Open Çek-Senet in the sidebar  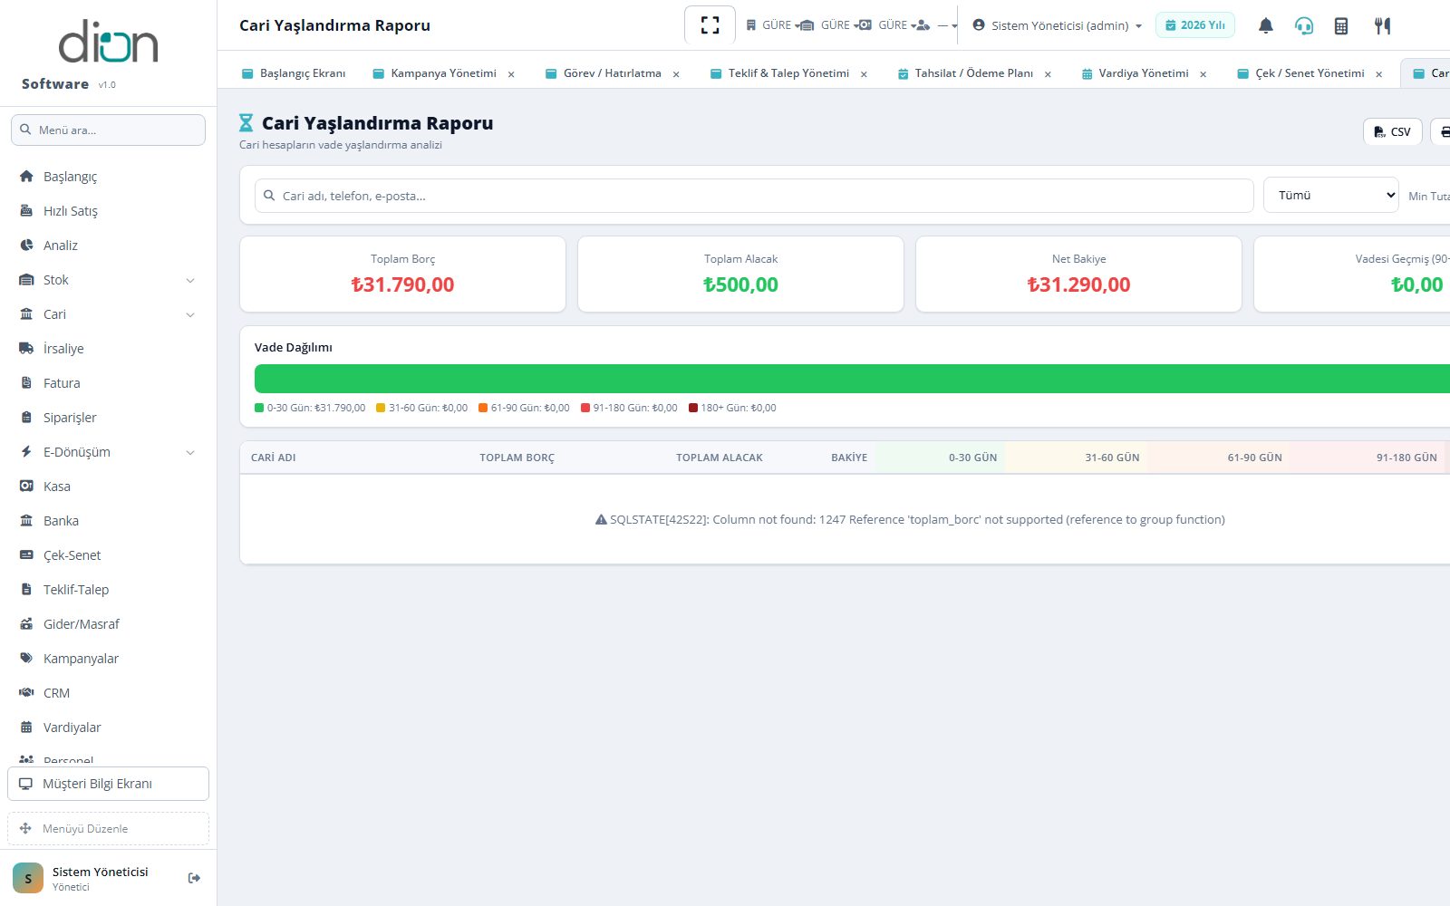point(108,555)
